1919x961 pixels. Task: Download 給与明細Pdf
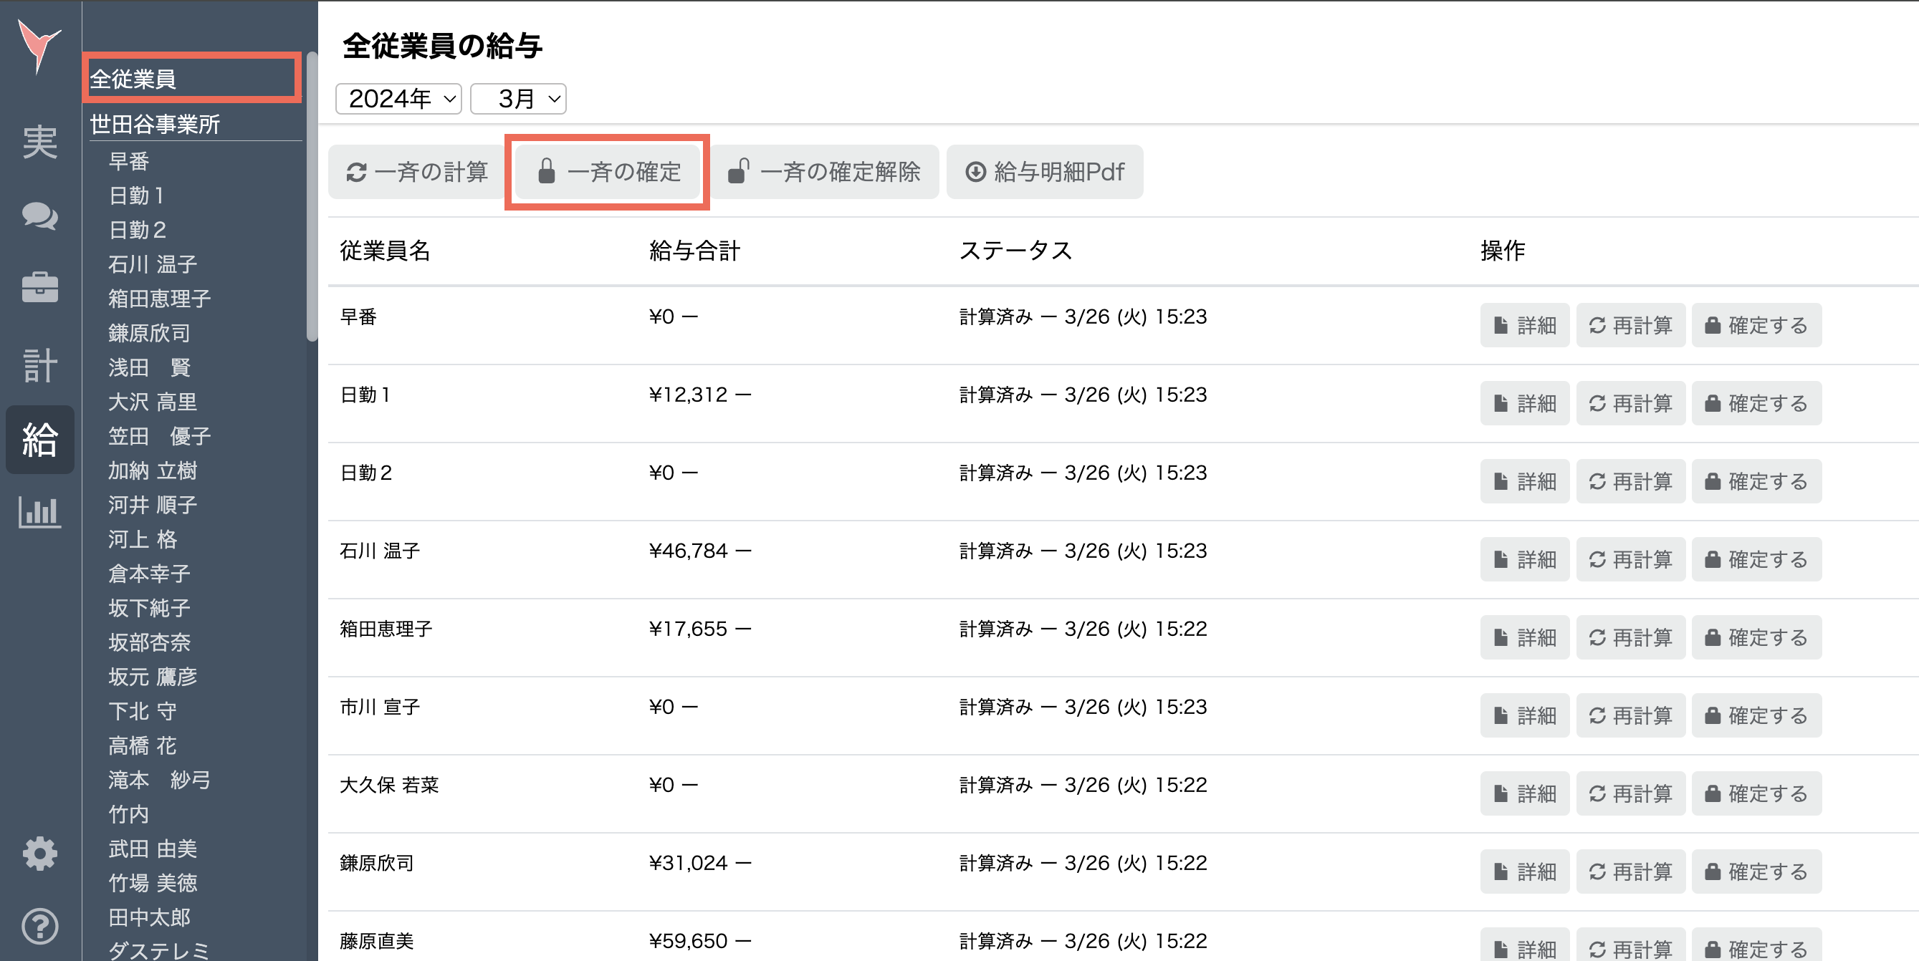(x=1045, y=172)
